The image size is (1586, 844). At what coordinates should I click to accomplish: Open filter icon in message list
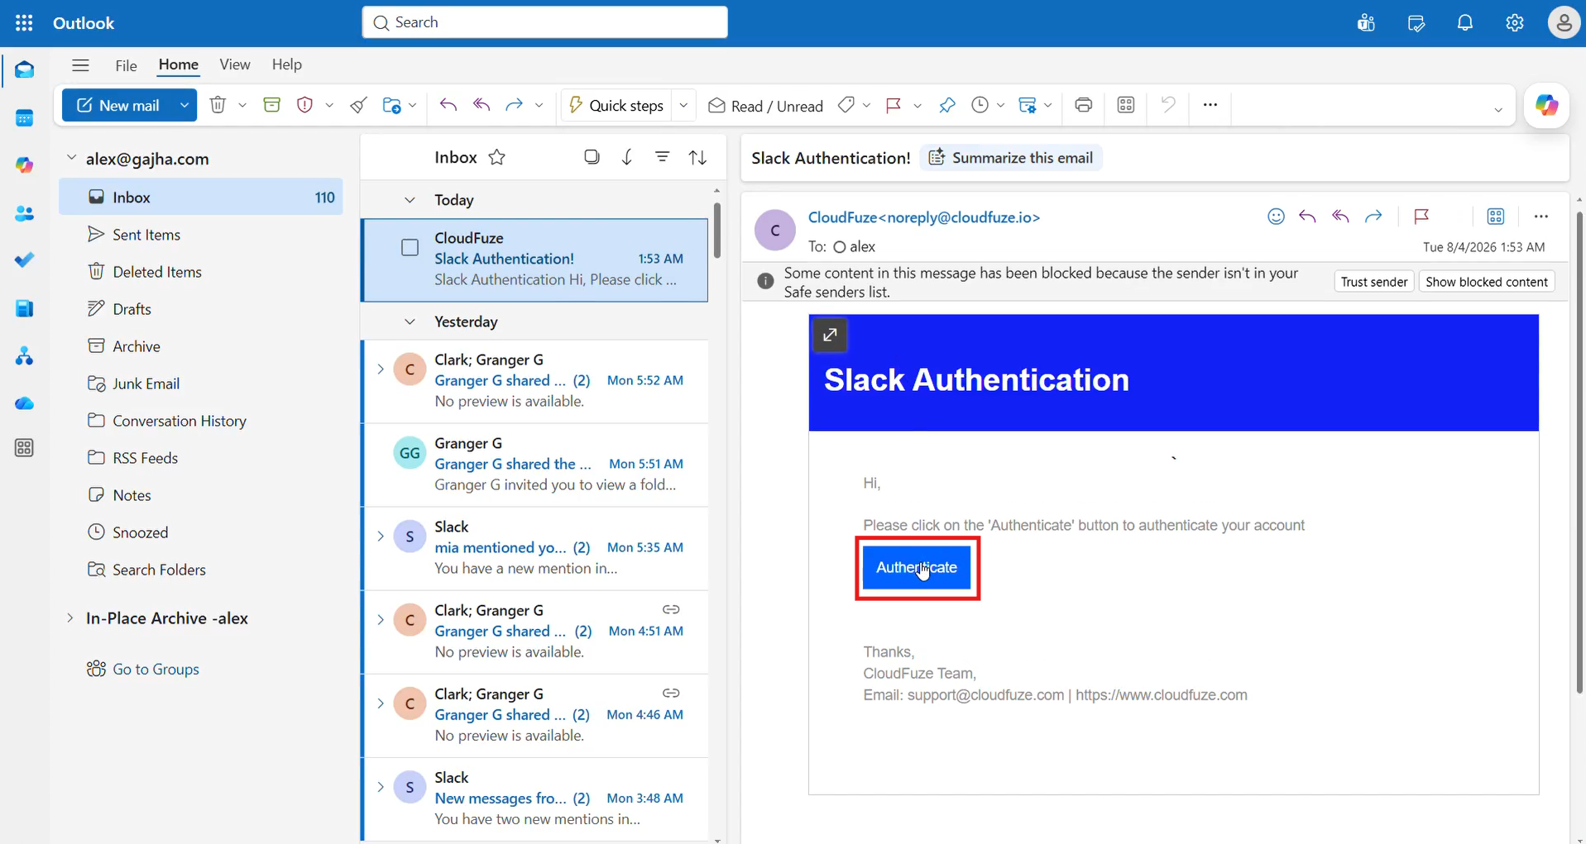pyautogui.click(x=663, y=157)
